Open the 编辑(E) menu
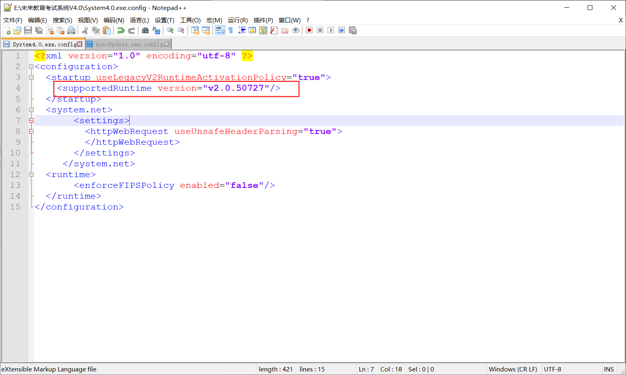Image resolution: width=626 pixels, height=375 pixels. click(38, 20)
